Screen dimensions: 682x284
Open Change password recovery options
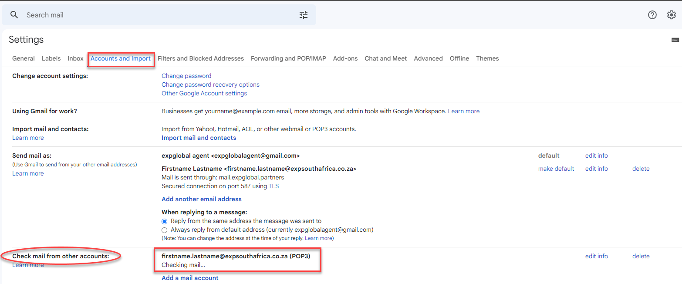[210, 85]
